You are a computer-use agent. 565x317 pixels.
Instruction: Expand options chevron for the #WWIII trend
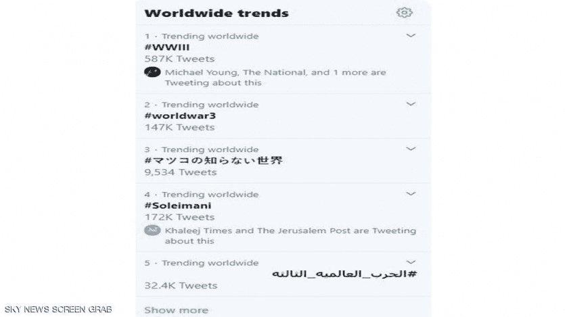point(411,36)
